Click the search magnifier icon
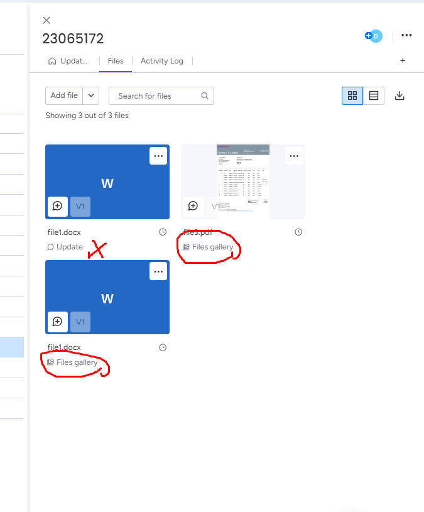The height and width of the screenshot is (512, 424). coord(205,95)
